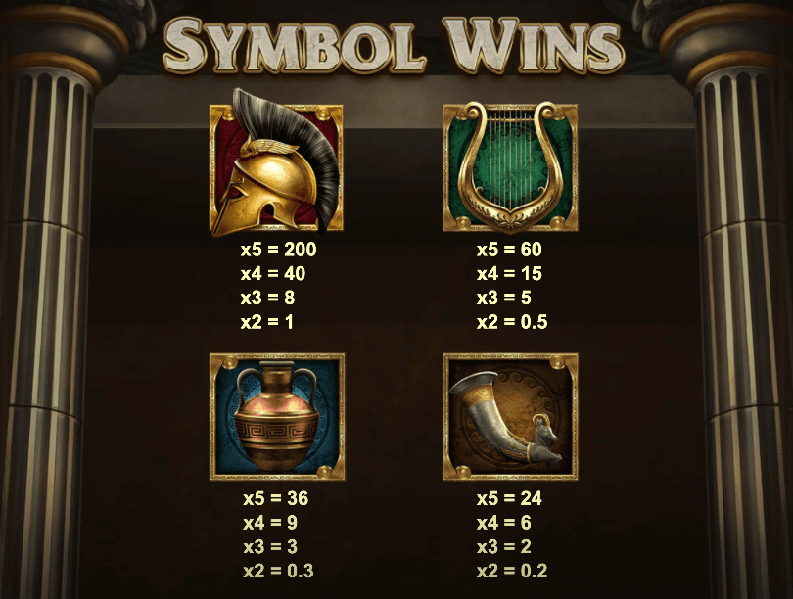Click the horn x4 = 6 payout
Viewport: 793px width, 599px height.
click(504, 523)
